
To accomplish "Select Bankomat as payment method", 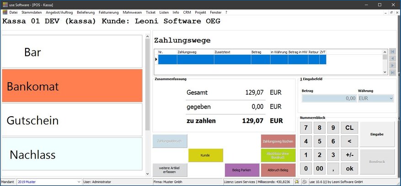I will pos(72,86).
